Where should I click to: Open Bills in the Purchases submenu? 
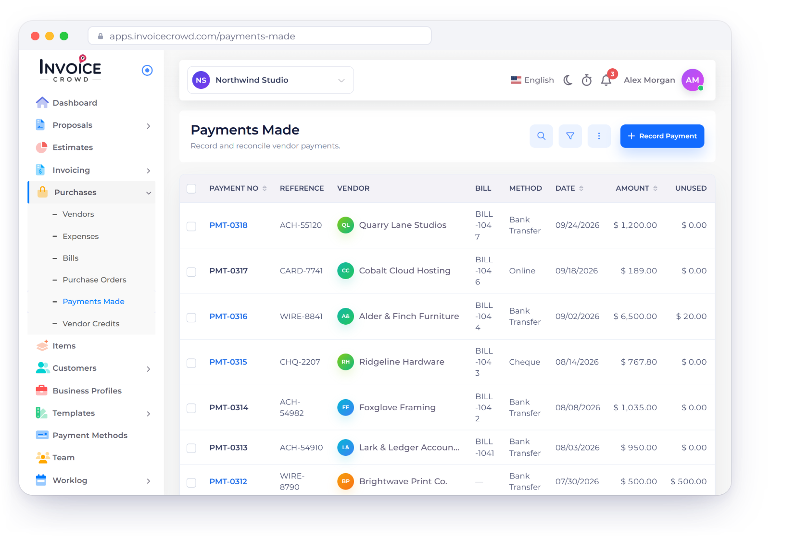click(x=71, y=258)
